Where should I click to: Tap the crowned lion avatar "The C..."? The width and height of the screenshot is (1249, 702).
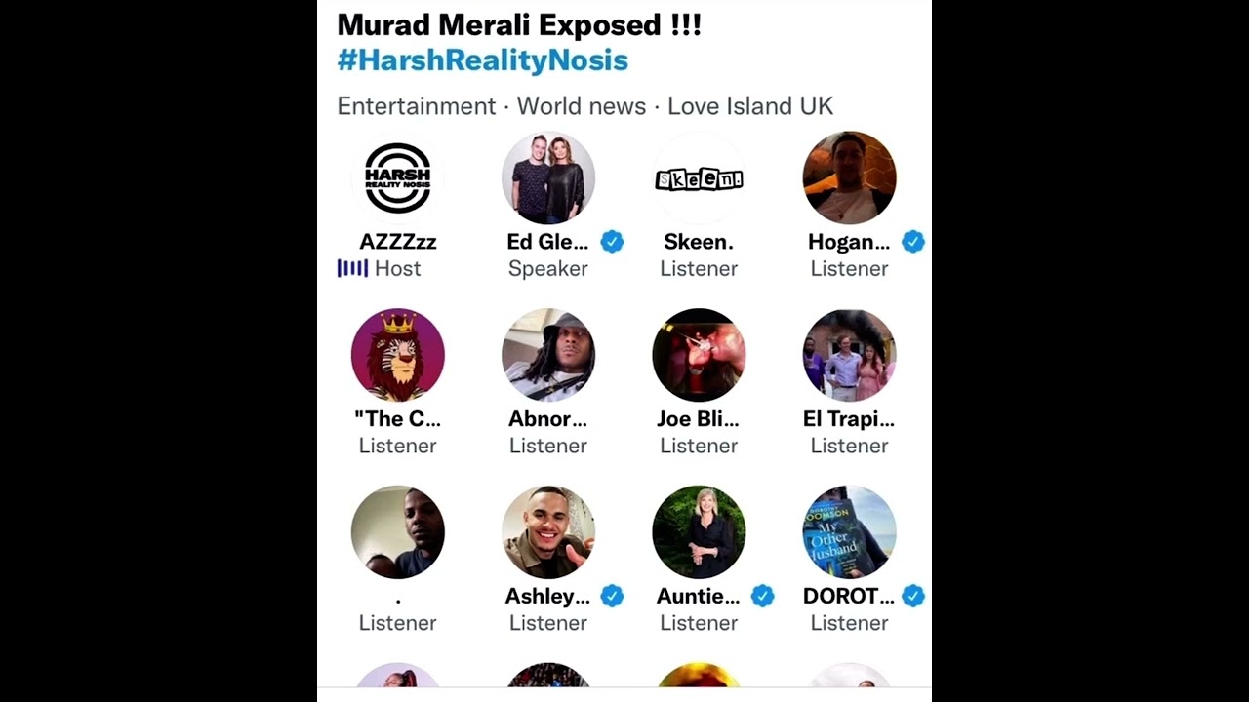(397, 355)
